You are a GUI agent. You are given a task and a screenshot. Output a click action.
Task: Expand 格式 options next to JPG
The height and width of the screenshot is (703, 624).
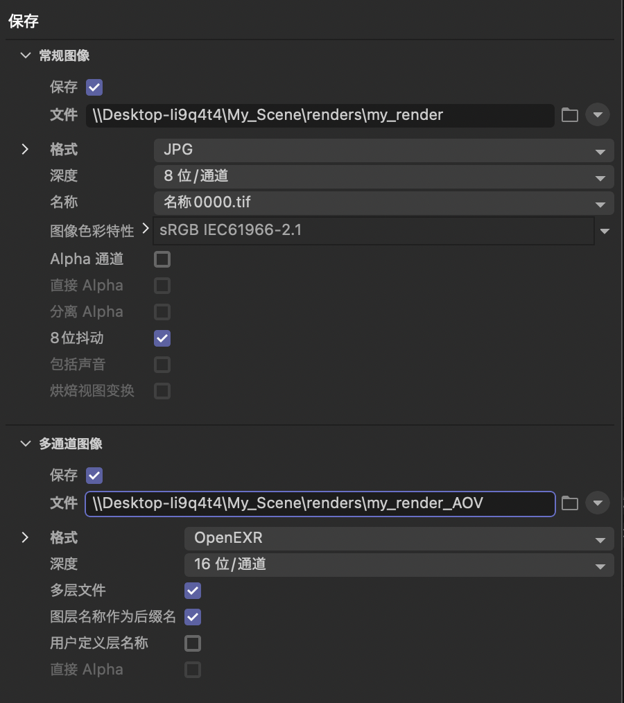(x=25, y=149)
